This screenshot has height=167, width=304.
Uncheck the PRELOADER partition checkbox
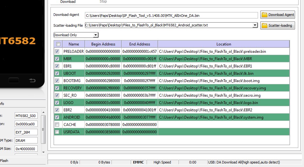coord(57,51)
